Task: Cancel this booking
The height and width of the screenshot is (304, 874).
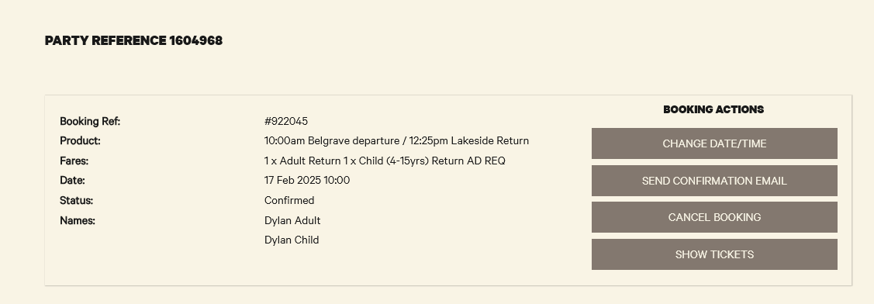Action: coord(714,217)
